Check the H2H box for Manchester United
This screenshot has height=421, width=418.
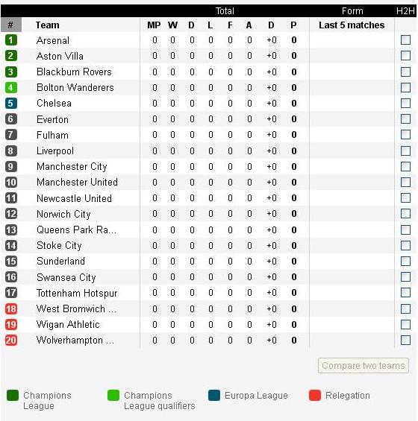tap(405, 183)
